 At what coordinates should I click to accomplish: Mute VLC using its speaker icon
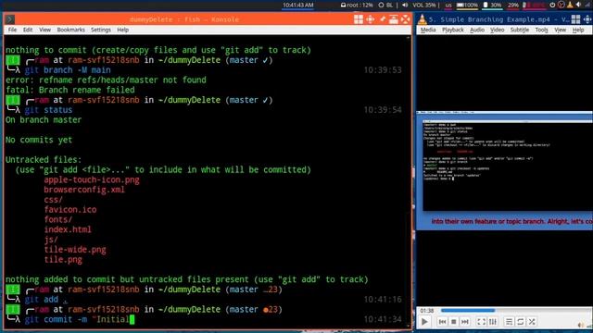581,325
